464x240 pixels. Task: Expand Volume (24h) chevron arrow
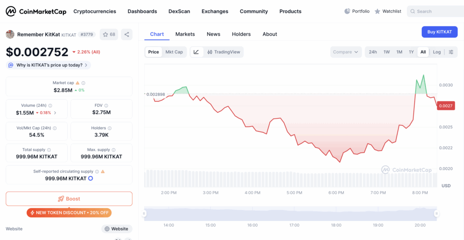(x=55, y=113)
